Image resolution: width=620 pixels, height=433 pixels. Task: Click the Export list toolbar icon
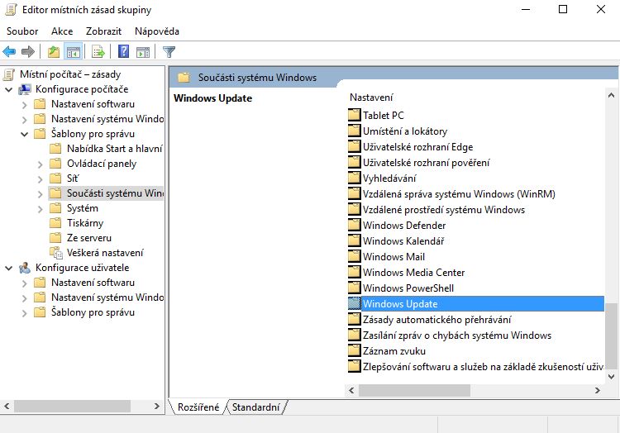click(x=98, y=52)
